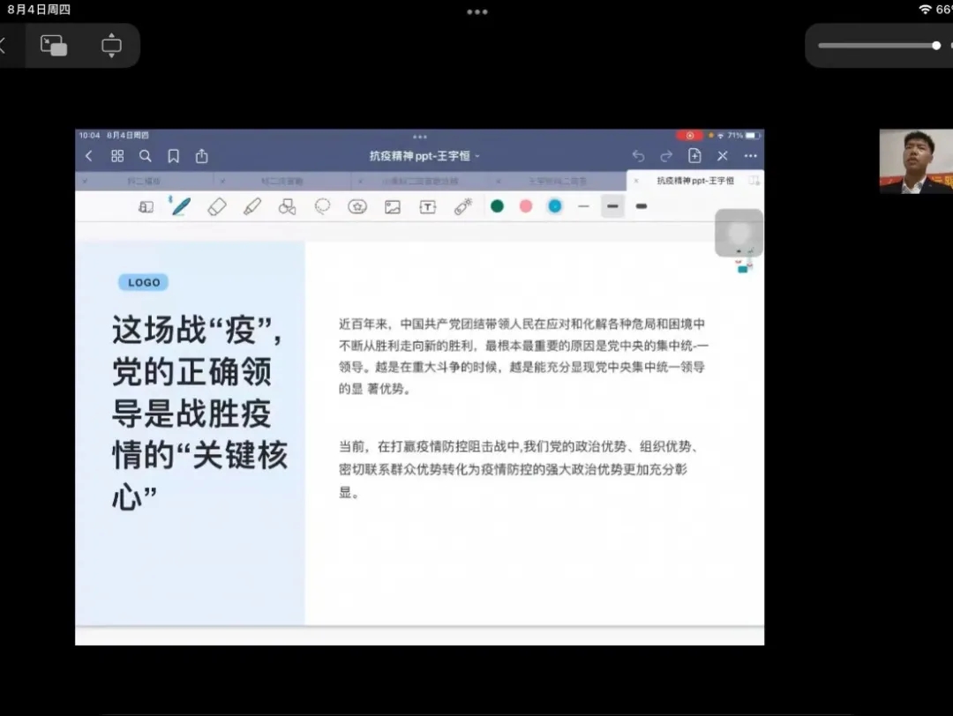This screenshot has height=716, width=953.
Task: Undo the last stroke
Action: [x=638, y=156]
